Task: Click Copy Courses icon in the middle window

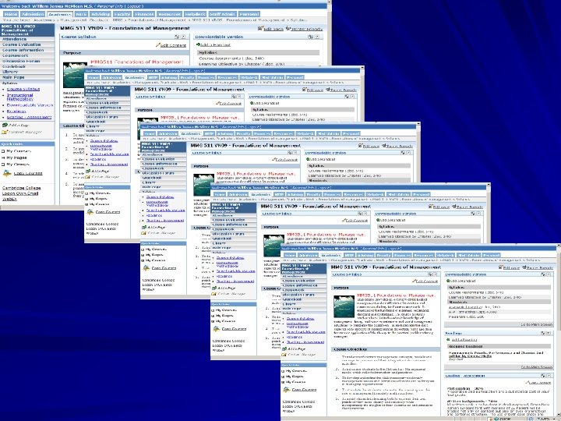Action: (x=146, y=267)
